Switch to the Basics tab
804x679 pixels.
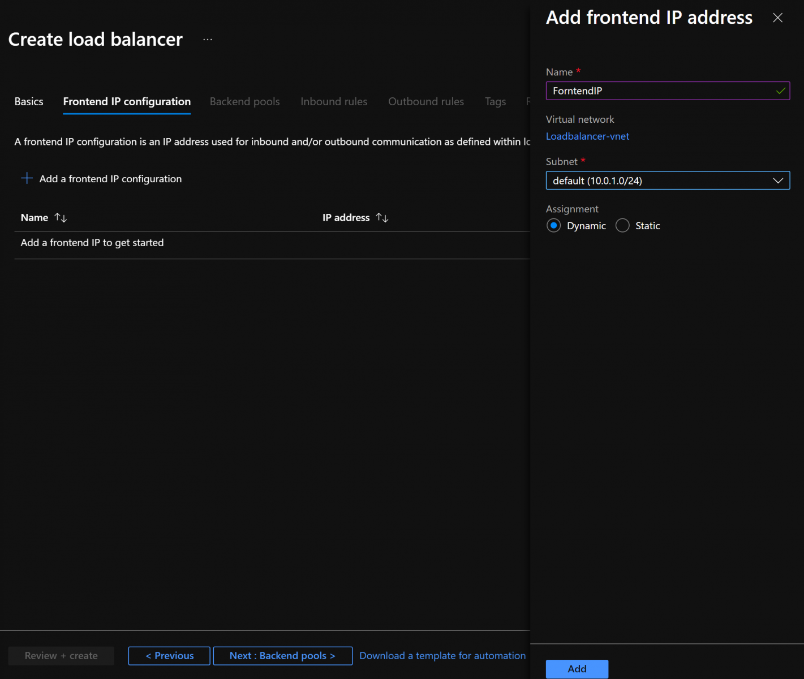click(29, 102)
